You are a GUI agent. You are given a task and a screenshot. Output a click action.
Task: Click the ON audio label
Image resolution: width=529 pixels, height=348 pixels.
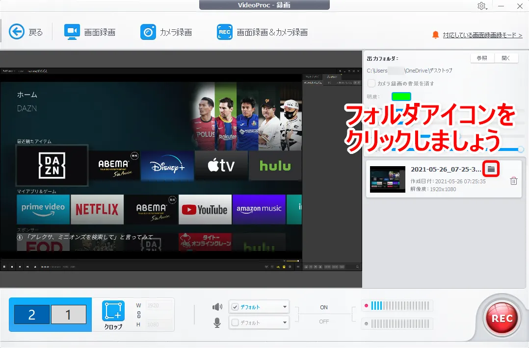(x=324, y=307)
